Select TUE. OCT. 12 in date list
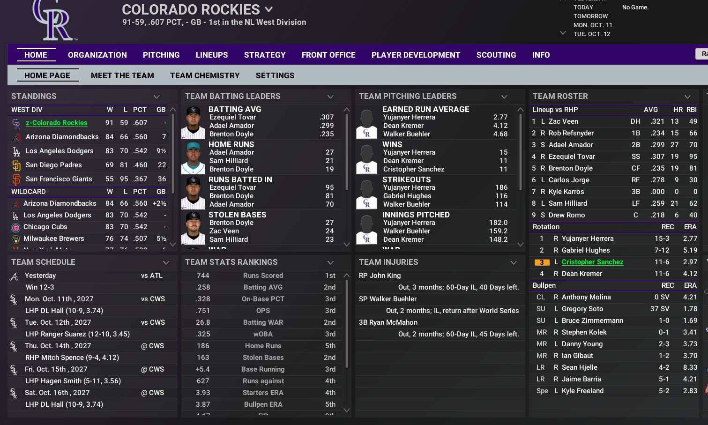The width and height of the screenshot is (708, 425). [x=592, y=34]
